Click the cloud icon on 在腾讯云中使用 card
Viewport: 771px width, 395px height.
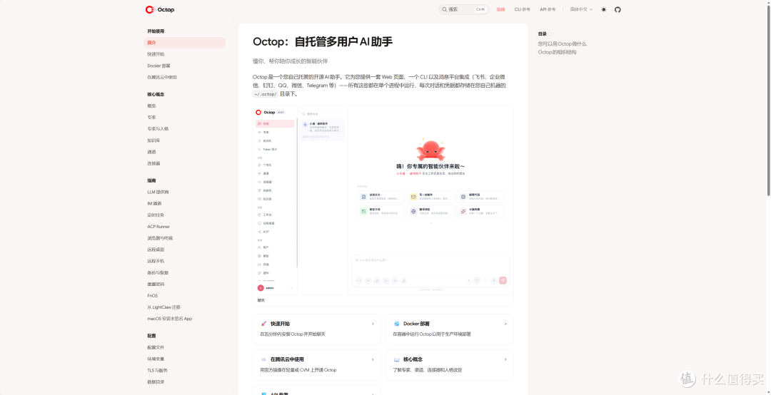click(264, 359)
